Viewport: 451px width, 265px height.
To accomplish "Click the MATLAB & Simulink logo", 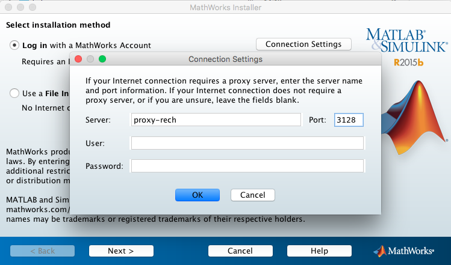I will pyautogui.click(x=406, y=38).
